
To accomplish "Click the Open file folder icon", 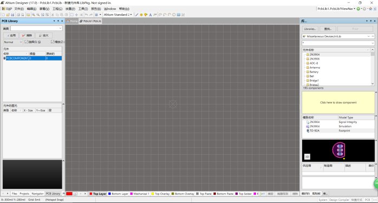I will tap(8, 15).
